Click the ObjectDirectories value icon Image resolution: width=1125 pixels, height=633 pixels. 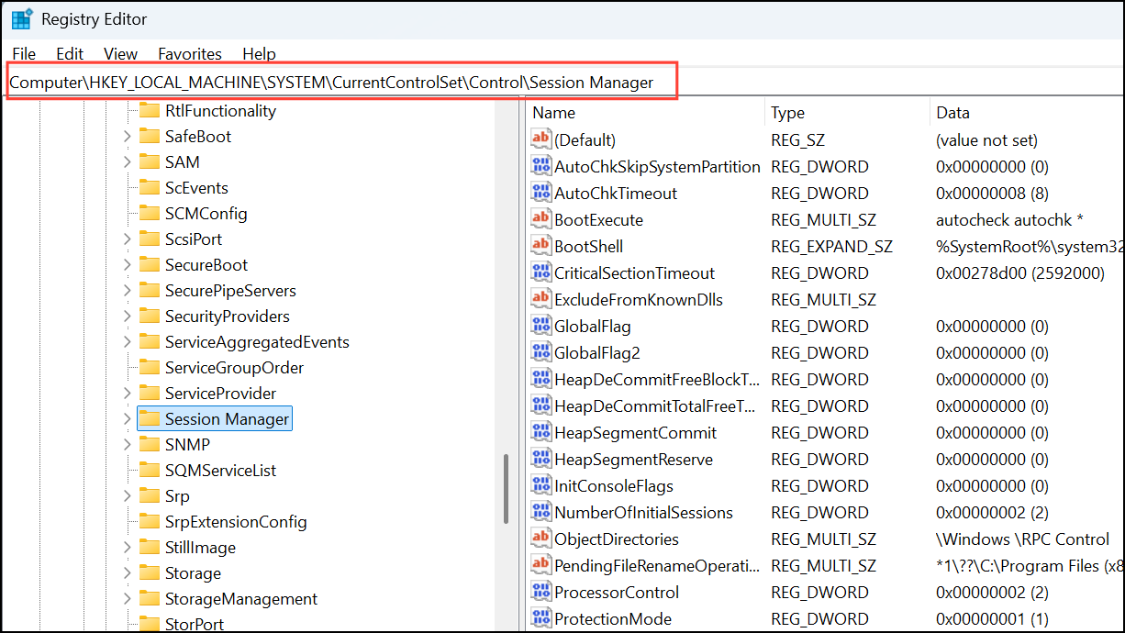point(540,539)
